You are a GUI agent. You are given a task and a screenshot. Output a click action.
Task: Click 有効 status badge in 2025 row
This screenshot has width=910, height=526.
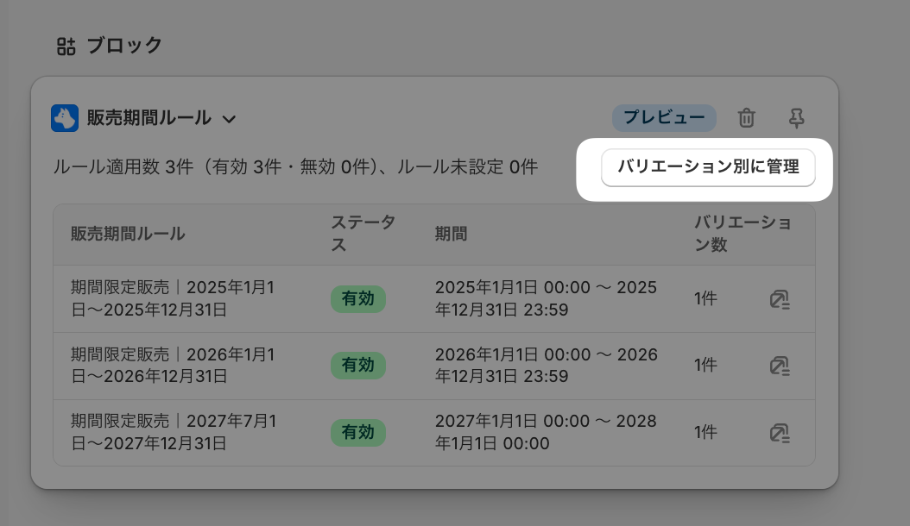click(358, 299)
